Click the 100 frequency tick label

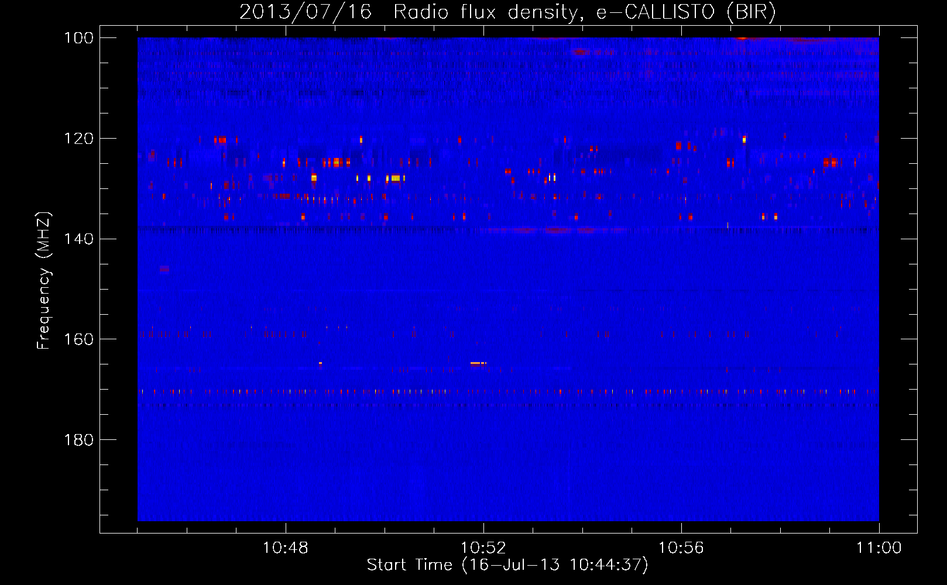79,38
